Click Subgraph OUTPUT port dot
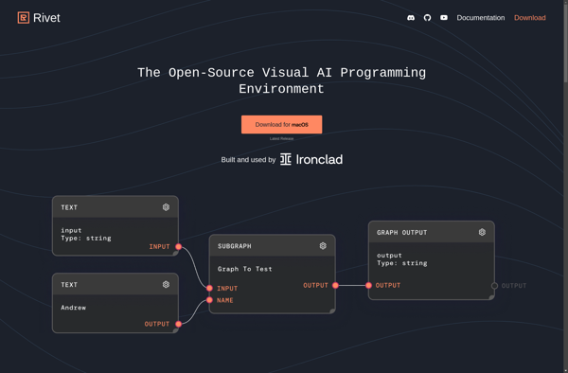The height and width of the screenshot is (373, 568). (x=335, y=285)
